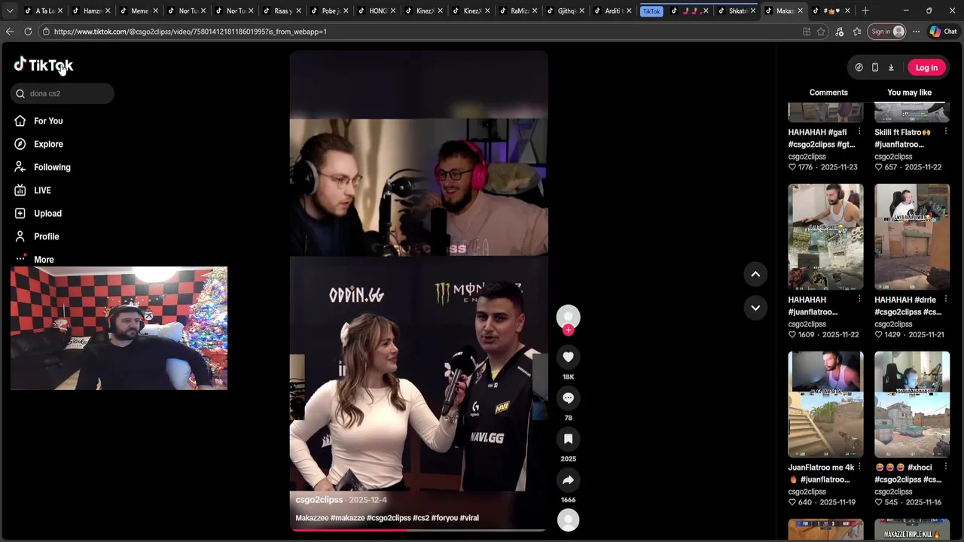Expand the More sidebar options

pyautogui.click(x=44, y=260)
